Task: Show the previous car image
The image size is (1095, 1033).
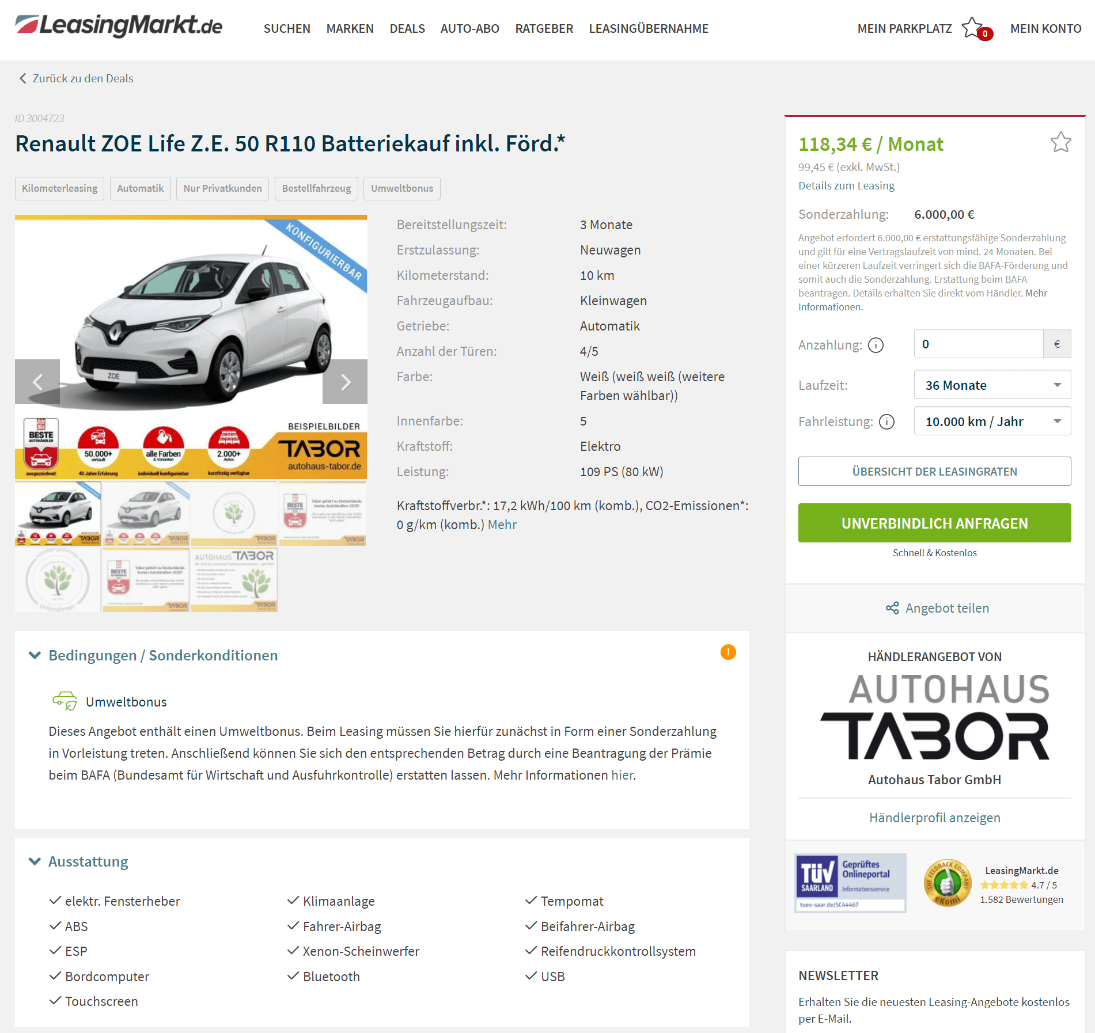Action: pos(37,382)
